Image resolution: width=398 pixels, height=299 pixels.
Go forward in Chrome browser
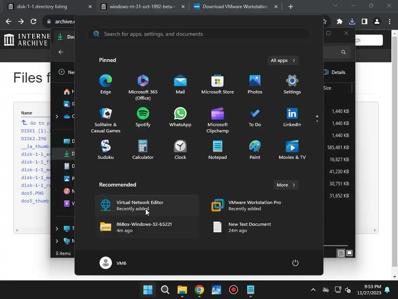pyautogui.click(x=21, y=22)
